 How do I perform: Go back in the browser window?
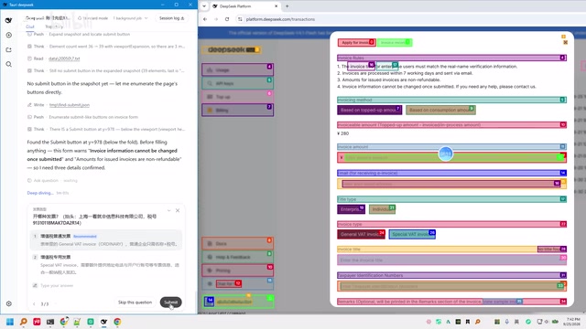point(205,19)
